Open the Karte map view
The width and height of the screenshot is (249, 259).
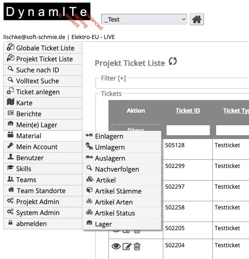pyautogui.click(x=24, y=103)
